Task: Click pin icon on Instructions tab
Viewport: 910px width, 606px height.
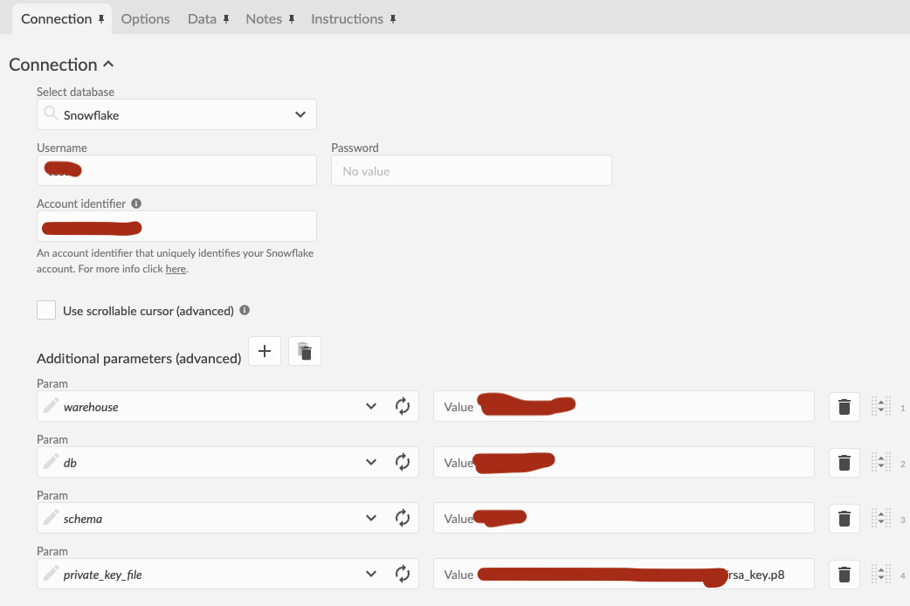Action: point(393,19)
